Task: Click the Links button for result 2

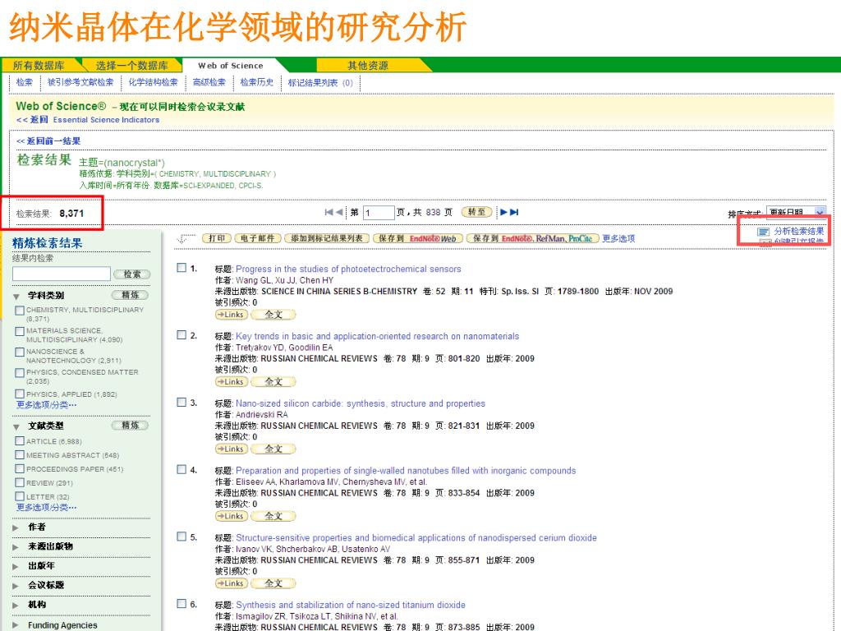Action: pos(231,382)
